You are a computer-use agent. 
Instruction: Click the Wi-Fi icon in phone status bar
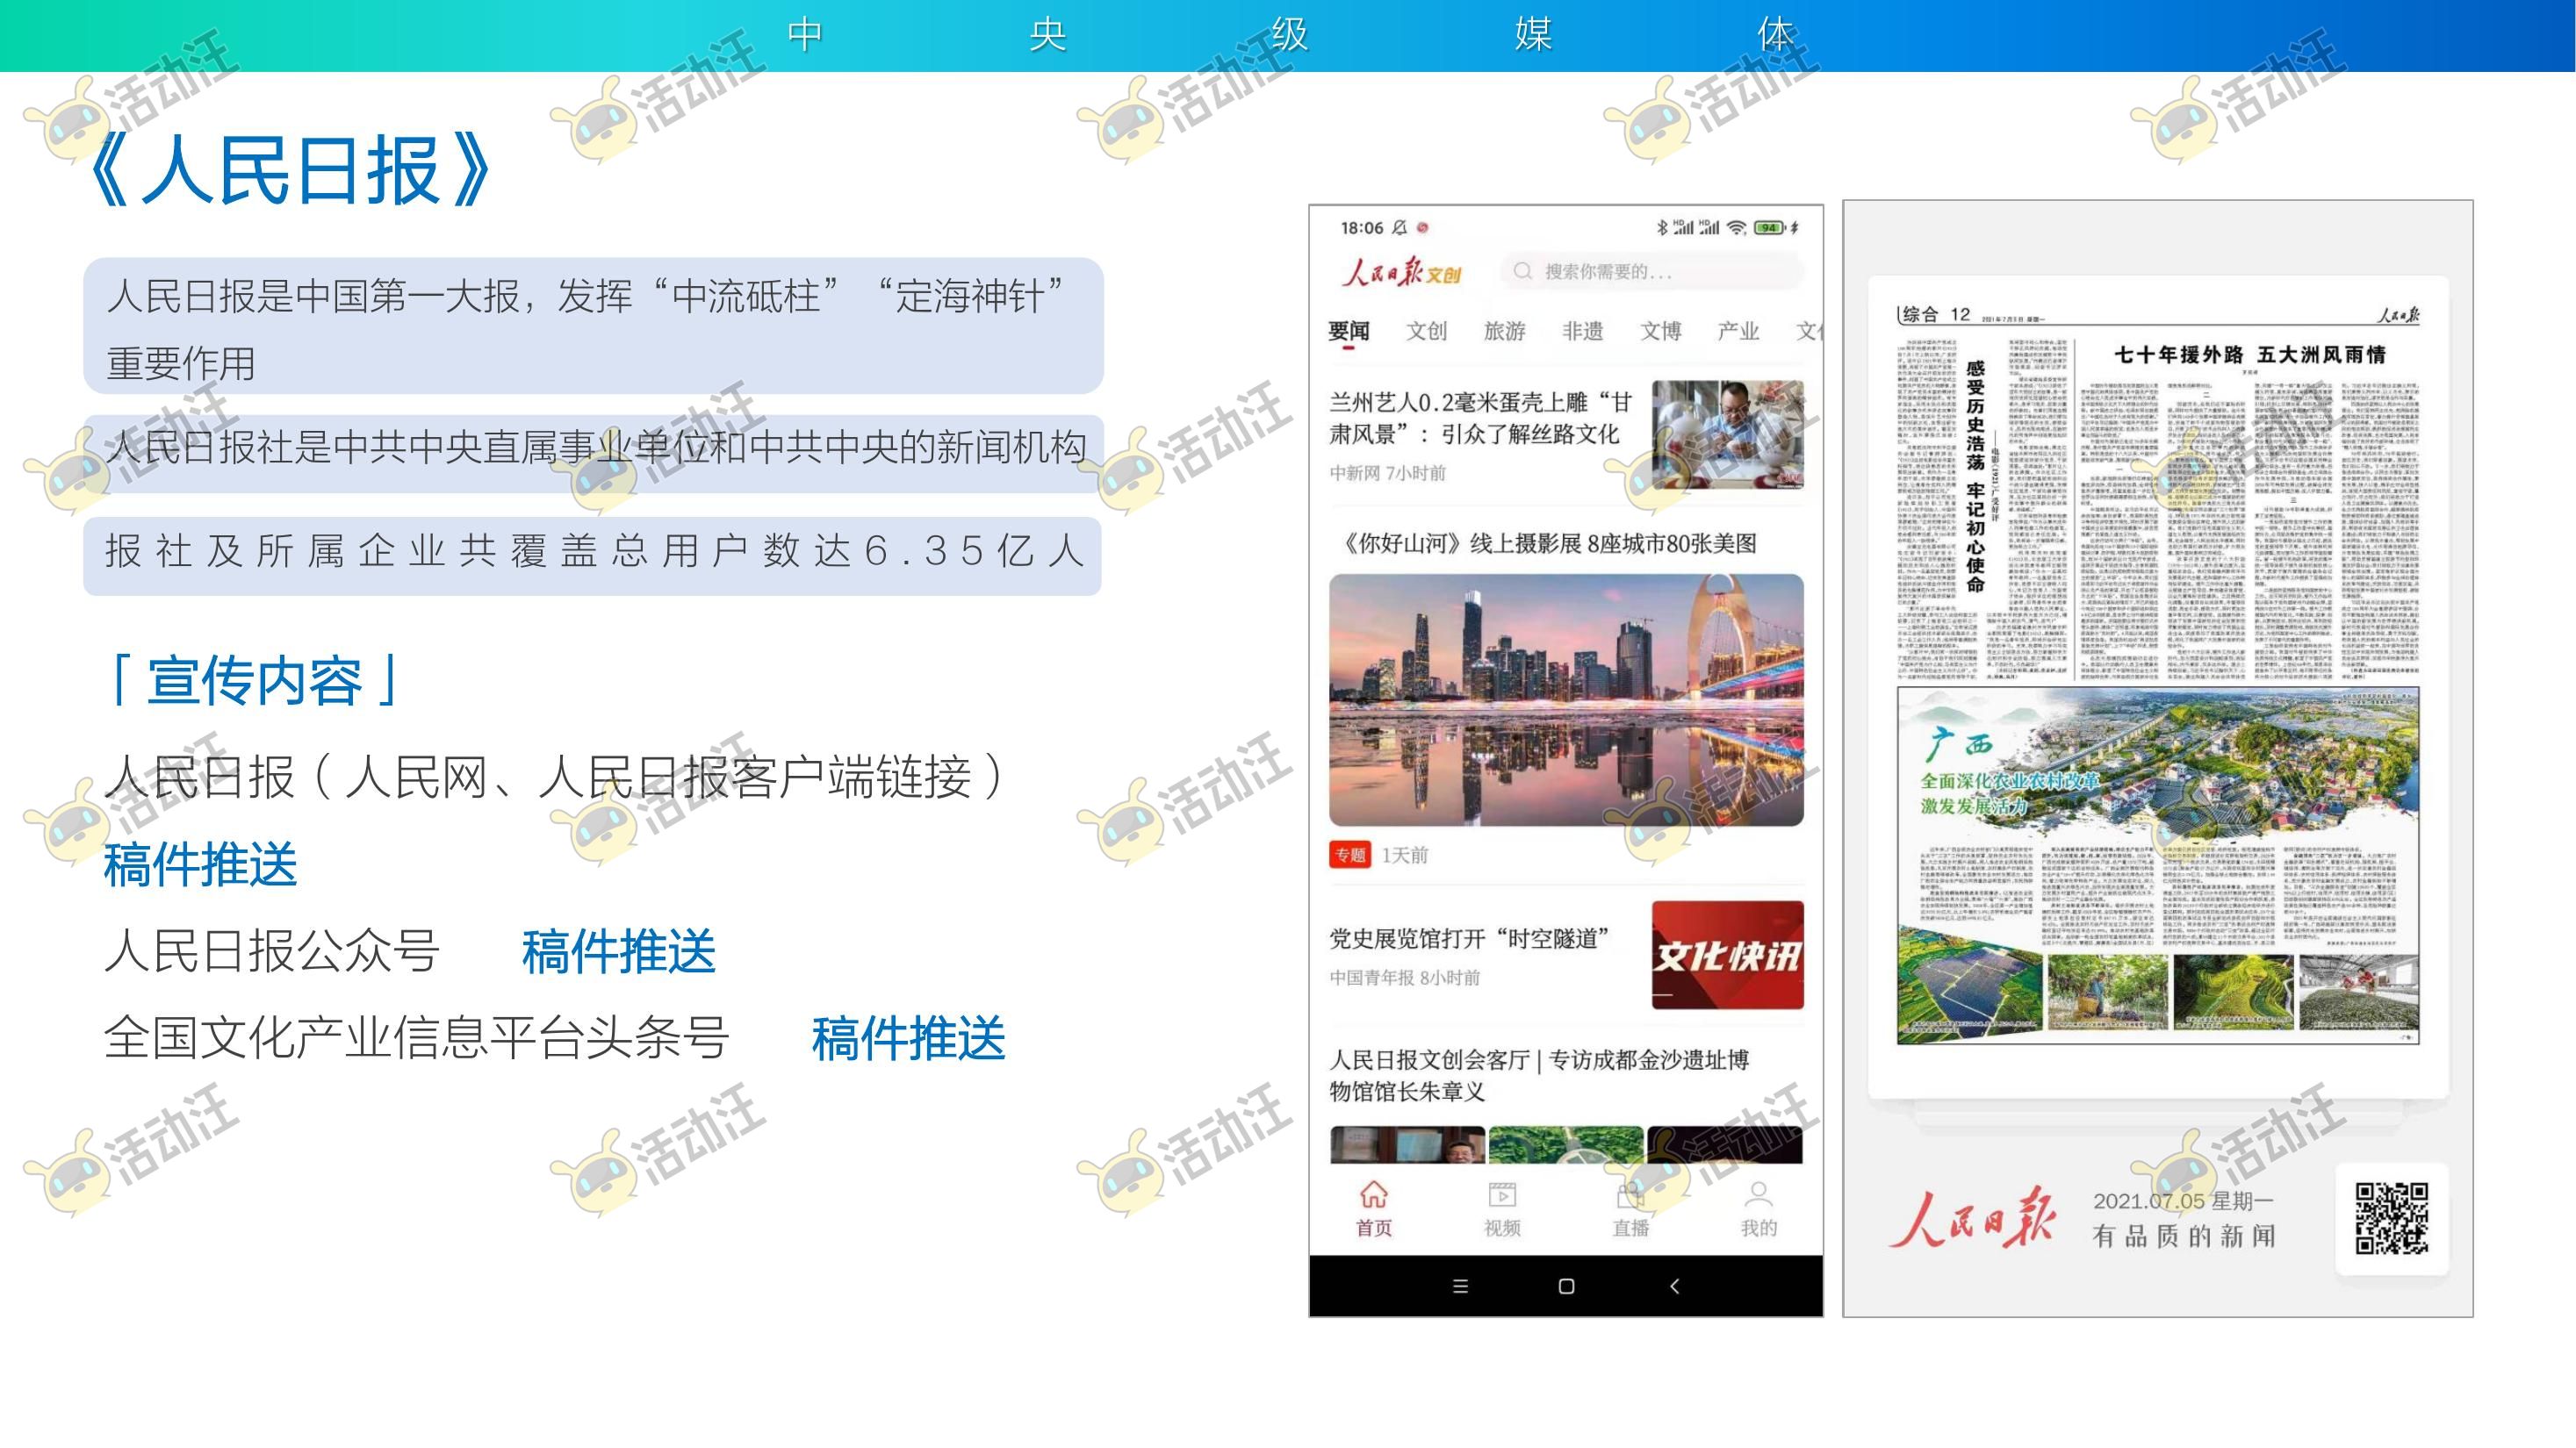point(1737,228)
